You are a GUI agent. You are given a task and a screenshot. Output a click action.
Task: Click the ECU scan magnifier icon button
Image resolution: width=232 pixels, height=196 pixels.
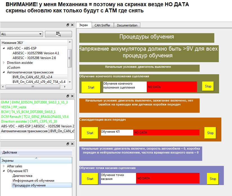click(58, 34)
